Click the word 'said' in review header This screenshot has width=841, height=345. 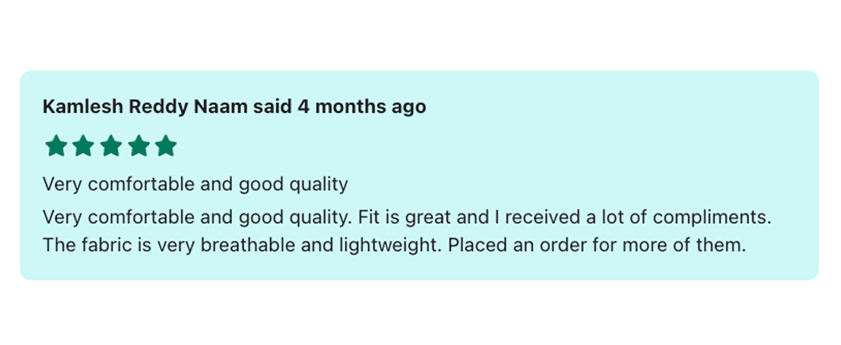(x=273, y=107)
